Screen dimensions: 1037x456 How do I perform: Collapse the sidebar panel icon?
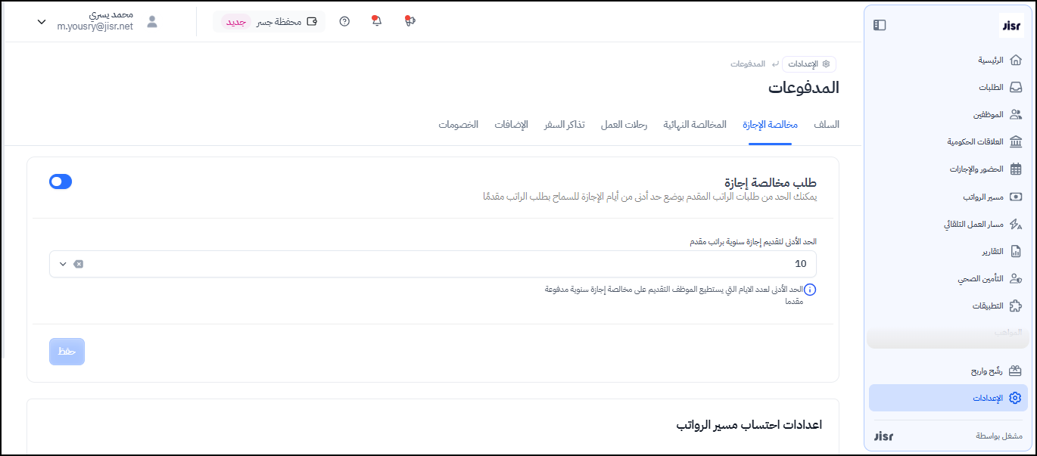point(879,25)
